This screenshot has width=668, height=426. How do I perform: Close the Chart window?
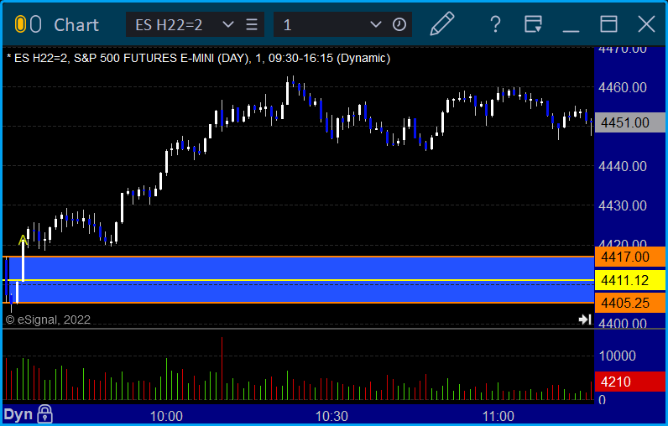pos(646,23)
